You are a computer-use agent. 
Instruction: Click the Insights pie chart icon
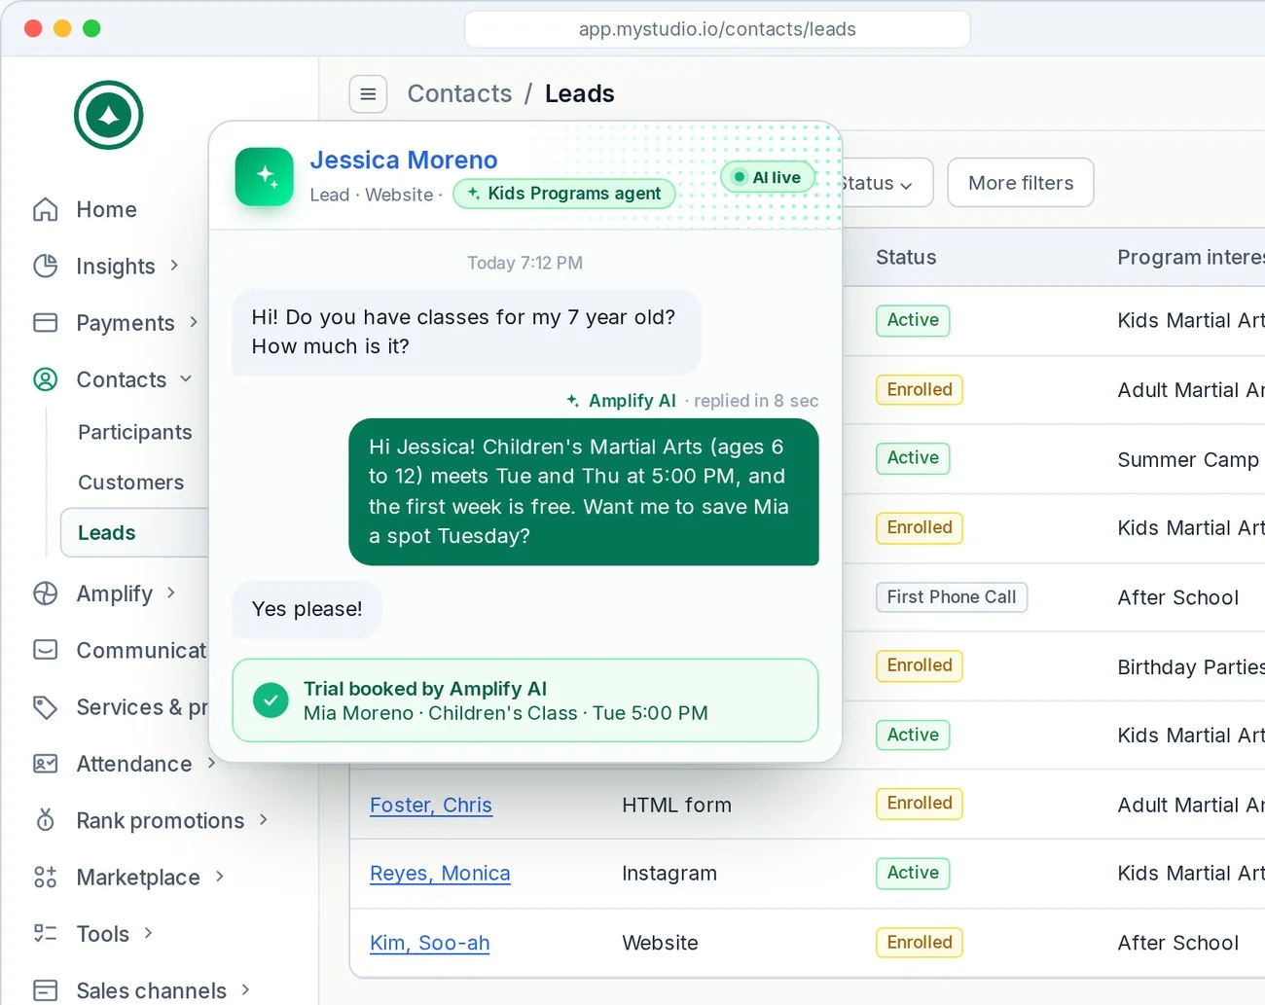[46, 266]
